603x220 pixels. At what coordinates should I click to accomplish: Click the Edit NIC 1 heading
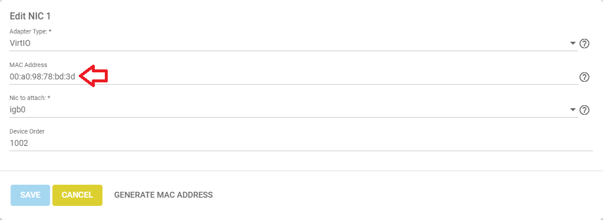click(30, 16)
